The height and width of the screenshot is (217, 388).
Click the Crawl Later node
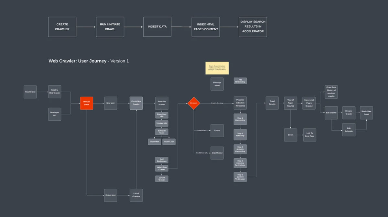point(169,142)
